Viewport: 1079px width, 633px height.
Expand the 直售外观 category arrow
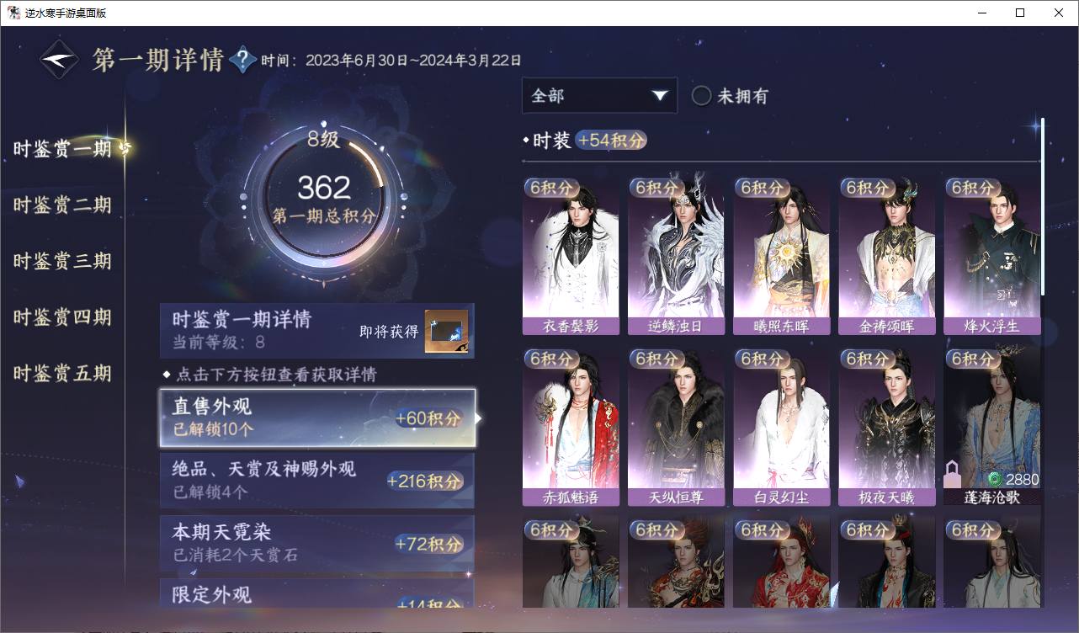(479, 418)
